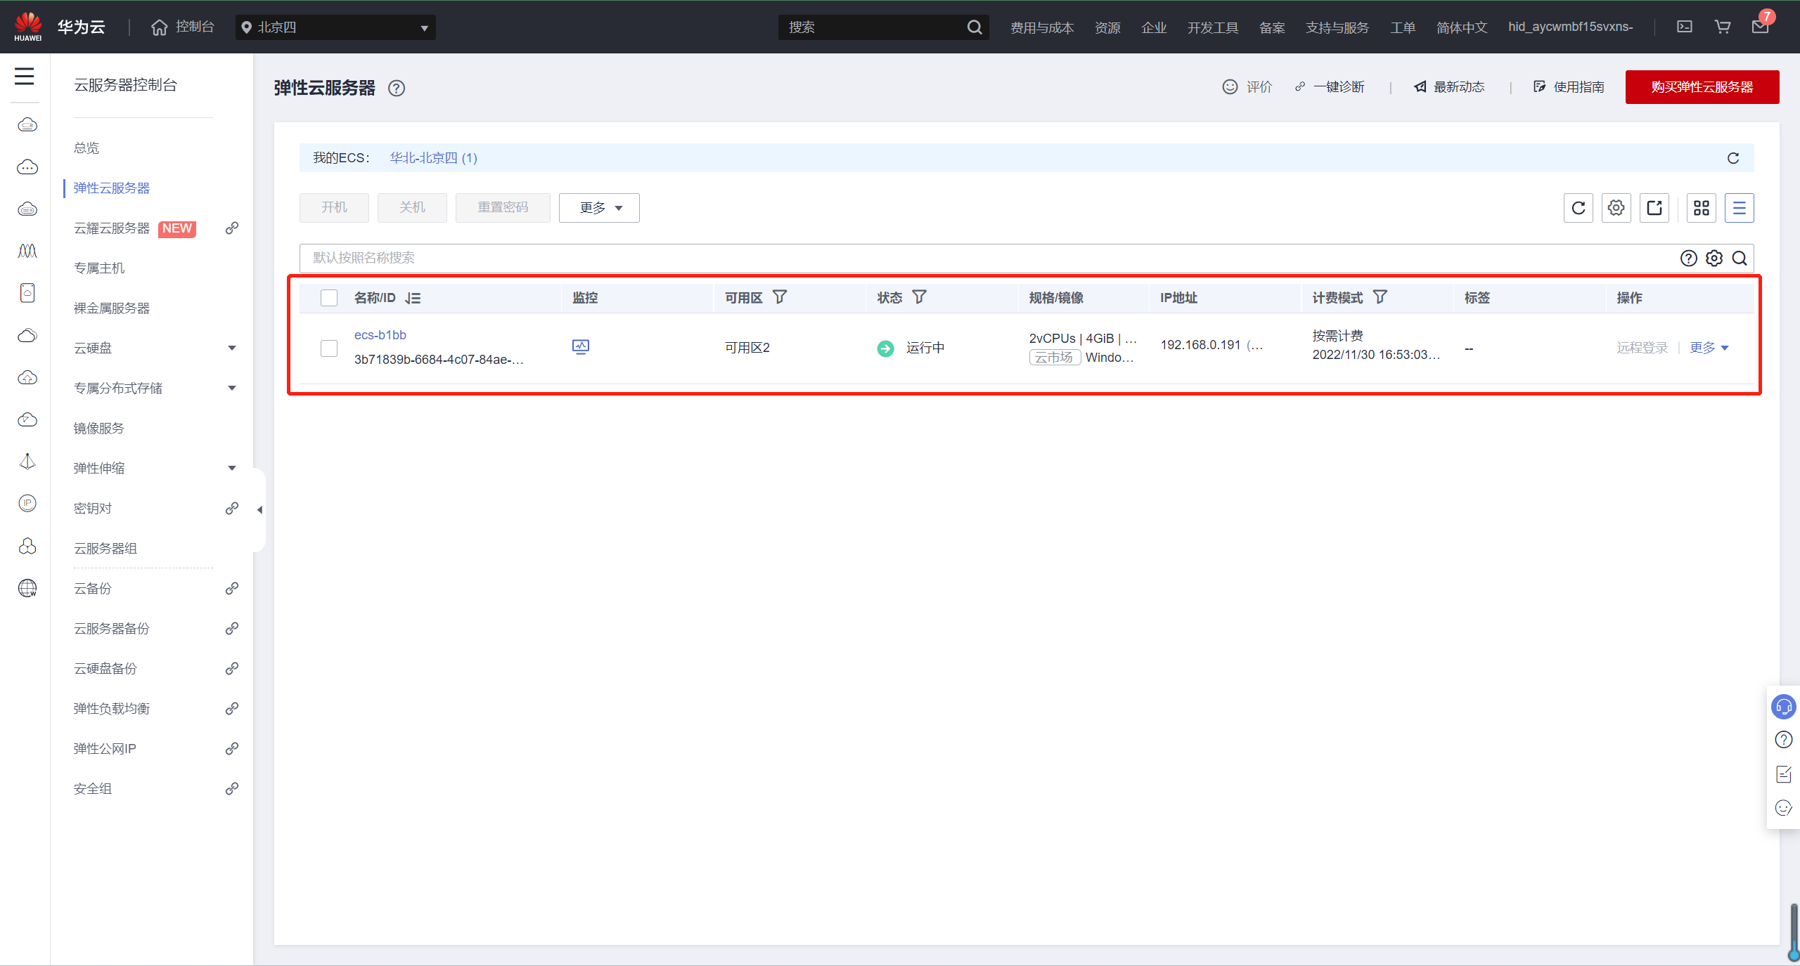This screenshot has height=966, width=1800.
Task: Open link icon next to 密钥对
Action: 231,508
